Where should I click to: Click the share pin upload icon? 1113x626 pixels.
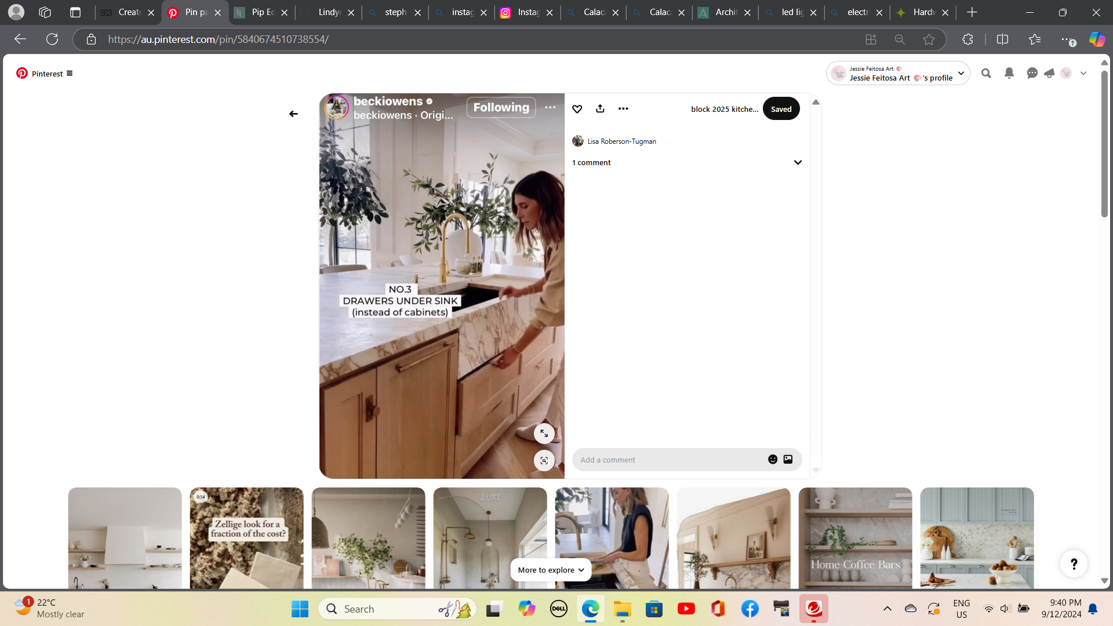pos(600,108)
